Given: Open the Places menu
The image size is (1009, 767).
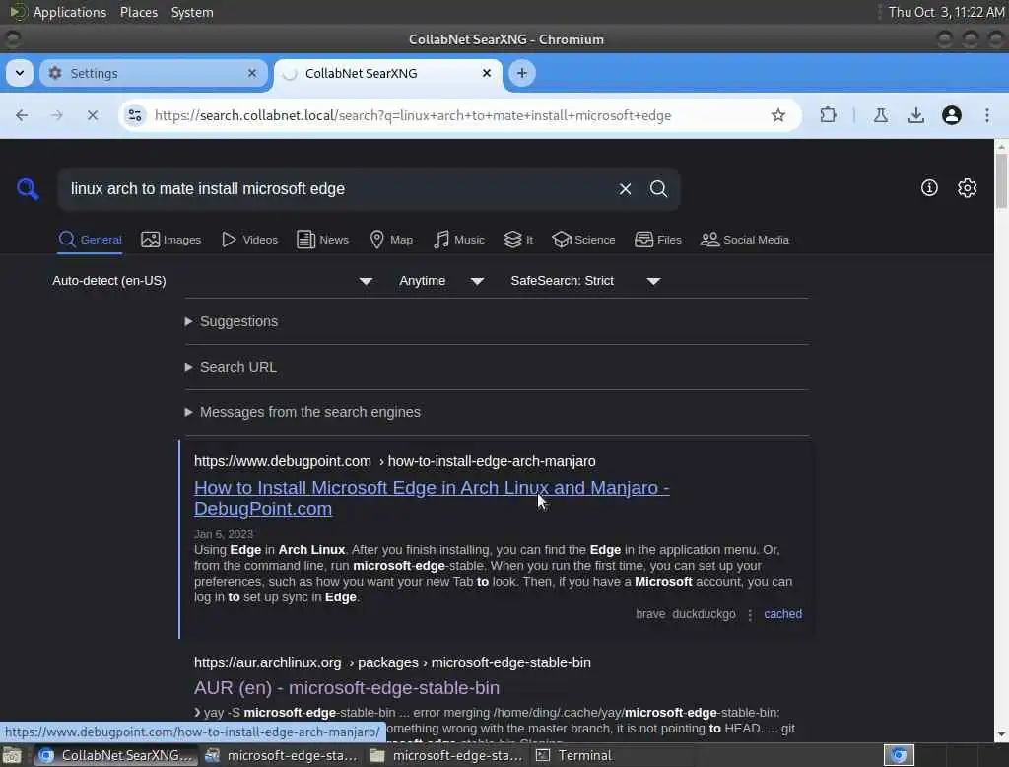Looking at the screenshot, I should (x=138, y=12).
